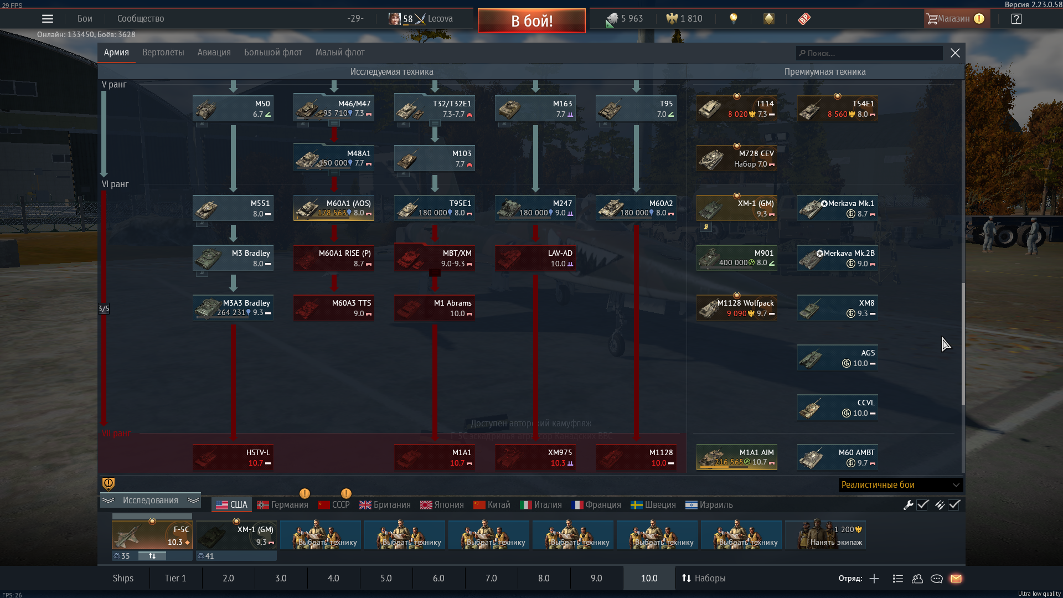Image resolution: width=1063 pixels, height=598 pixels.
Task: Open the Реалистичные бои mode dropdown
Action: pos(901,485)
